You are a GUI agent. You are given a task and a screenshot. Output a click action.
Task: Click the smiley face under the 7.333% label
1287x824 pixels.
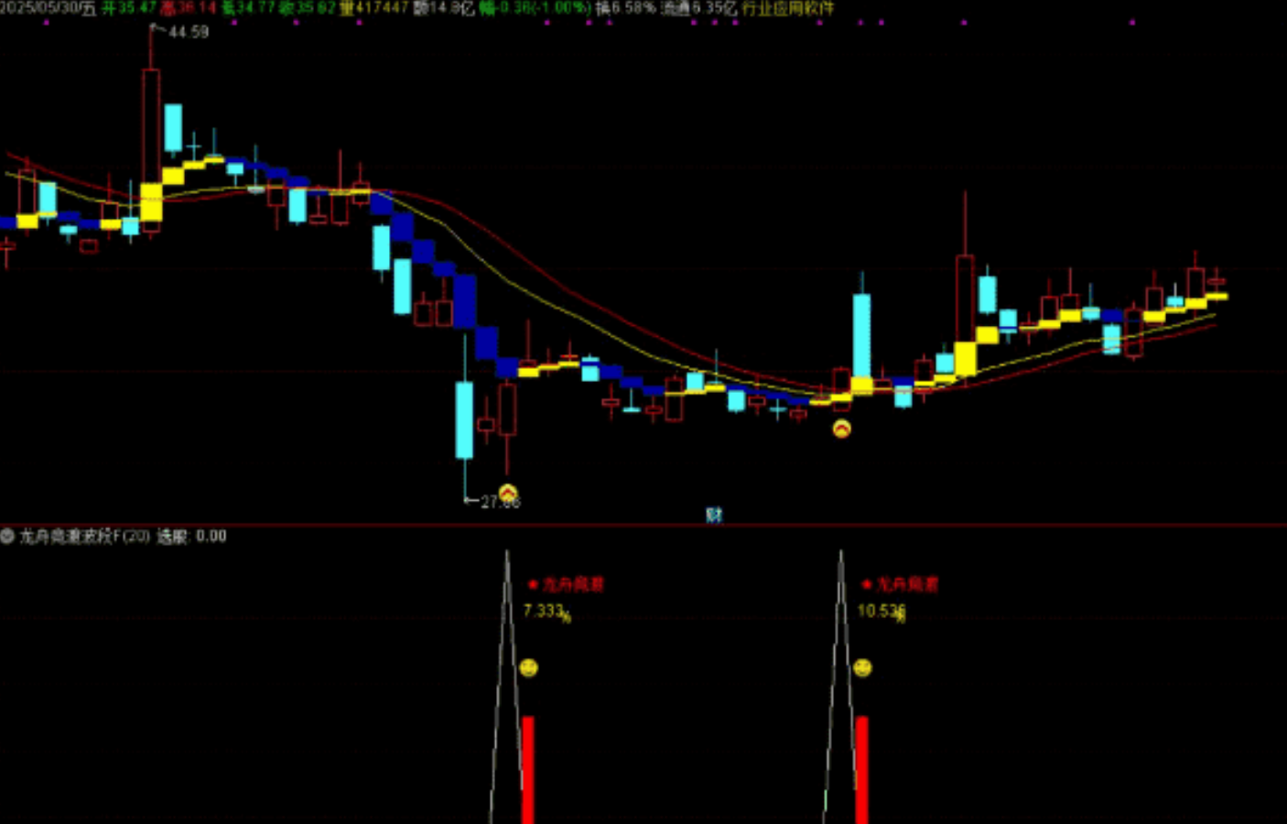528,668
